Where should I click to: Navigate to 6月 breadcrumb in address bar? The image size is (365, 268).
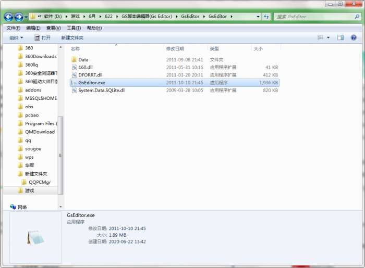(x=92, y=17)
